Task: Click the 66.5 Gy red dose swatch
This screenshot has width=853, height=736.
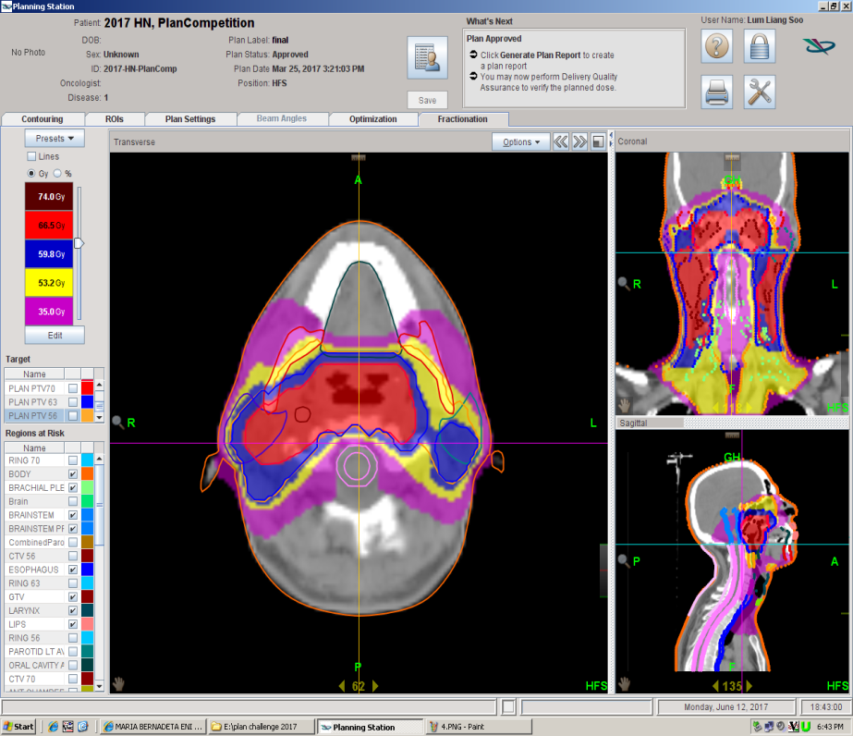Action: pyautogui.click(x=49, y=226)
